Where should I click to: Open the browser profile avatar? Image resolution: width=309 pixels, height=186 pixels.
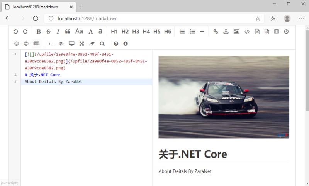[287, 18]
